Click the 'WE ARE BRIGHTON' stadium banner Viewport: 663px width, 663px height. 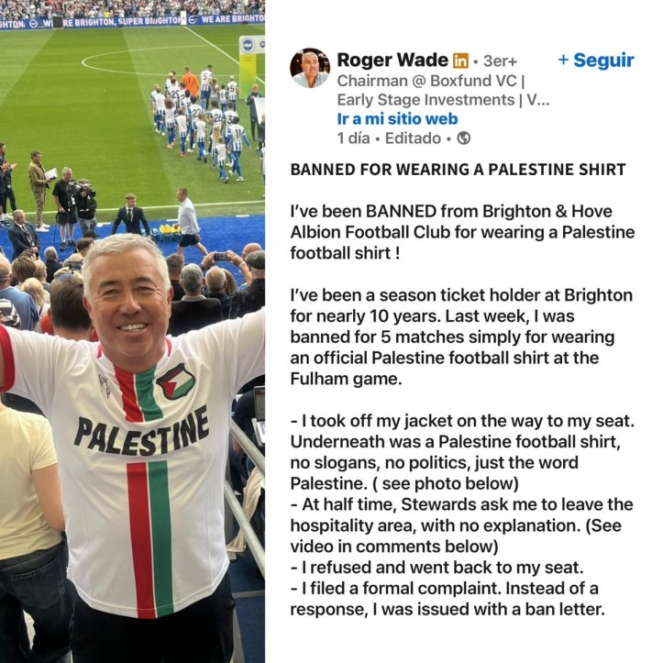click(232, 18)
